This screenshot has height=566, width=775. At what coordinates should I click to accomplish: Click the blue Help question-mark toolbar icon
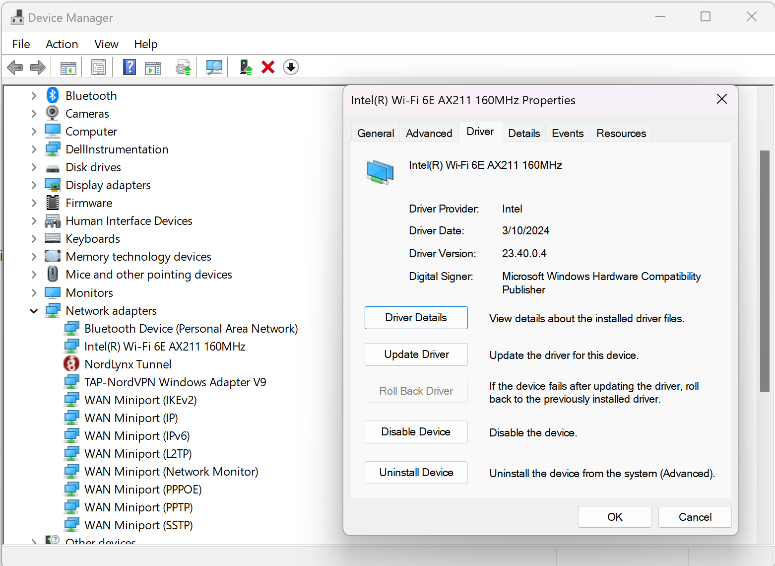pyautogui.click(x=129, y=67)
